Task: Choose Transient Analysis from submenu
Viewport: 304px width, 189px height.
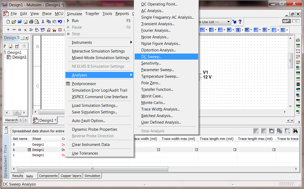Action: (158, 24)
